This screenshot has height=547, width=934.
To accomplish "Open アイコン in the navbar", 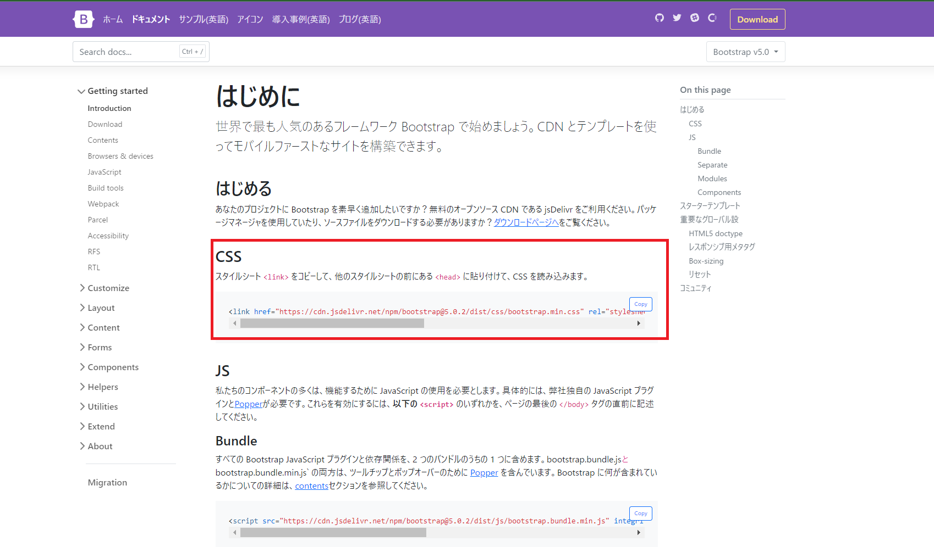I will 250,19.
